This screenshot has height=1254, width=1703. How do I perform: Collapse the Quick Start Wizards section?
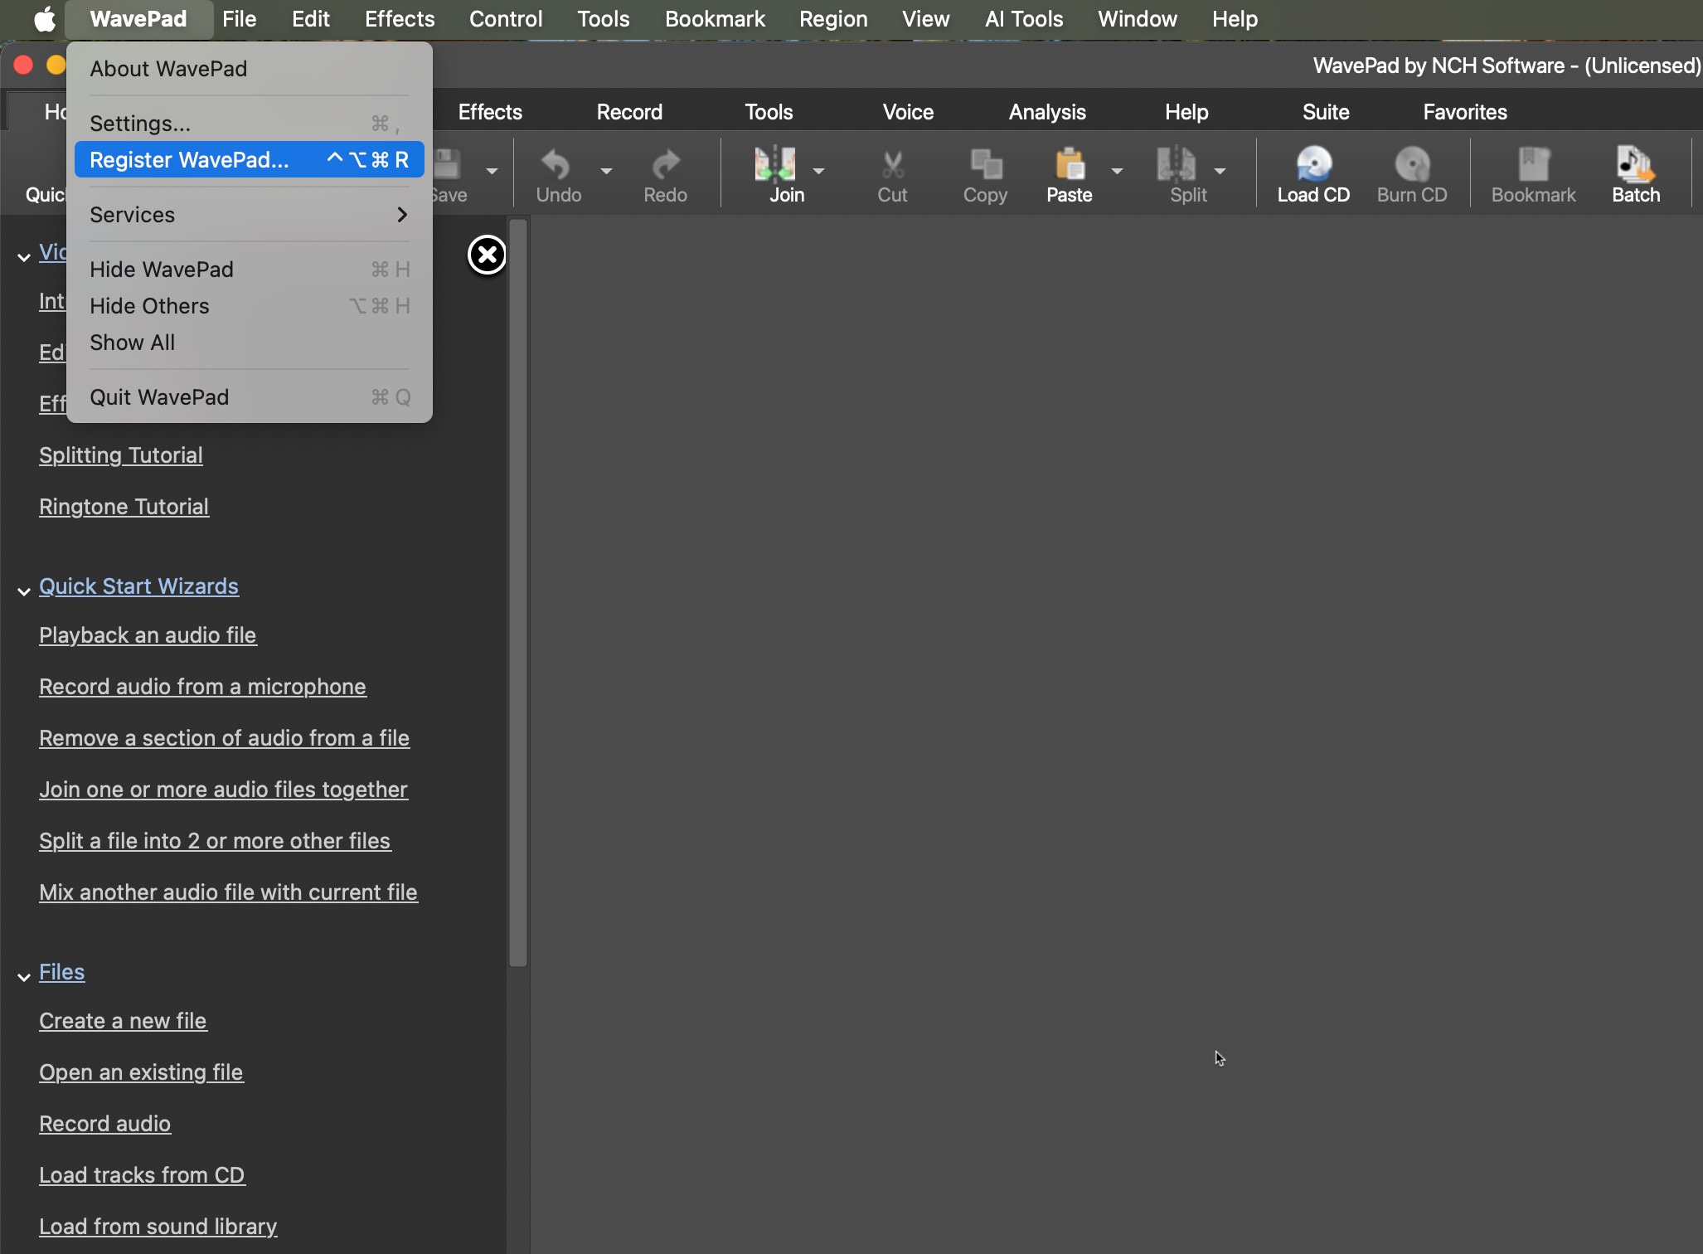[x=24, y=591]
